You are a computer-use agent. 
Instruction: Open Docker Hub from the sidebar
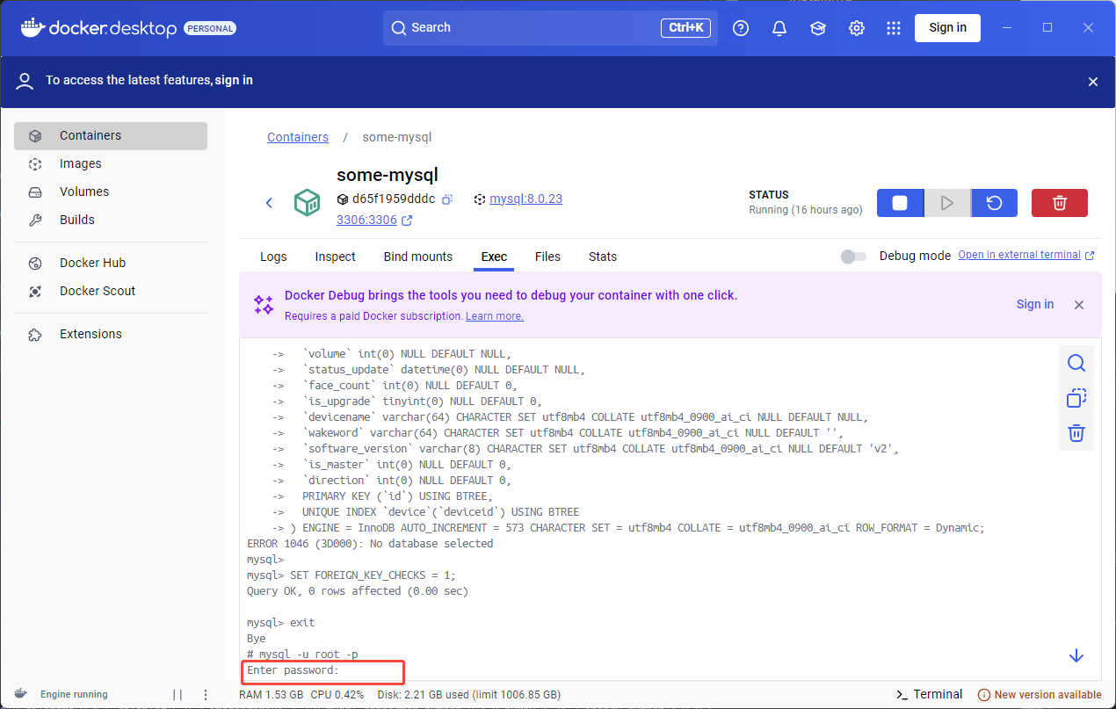coord(111,264)
